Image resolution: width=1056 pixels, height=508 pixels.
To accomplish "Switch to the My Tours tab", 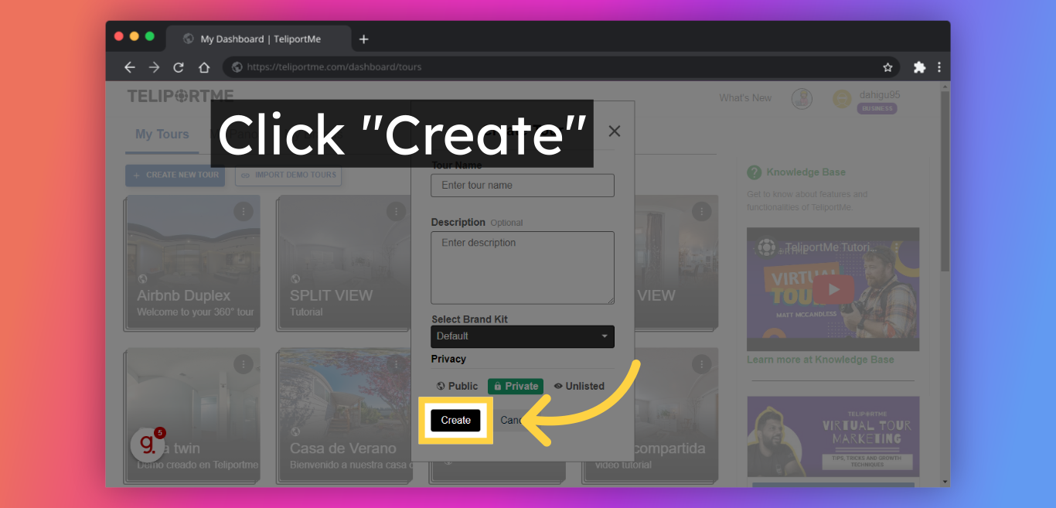I will coord(162,135).
